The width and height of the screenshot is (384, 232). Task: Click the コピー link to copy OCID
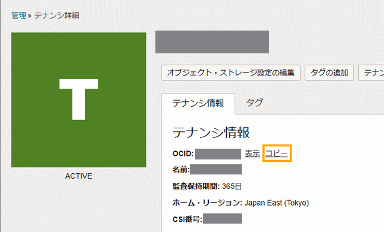(277, 153)
